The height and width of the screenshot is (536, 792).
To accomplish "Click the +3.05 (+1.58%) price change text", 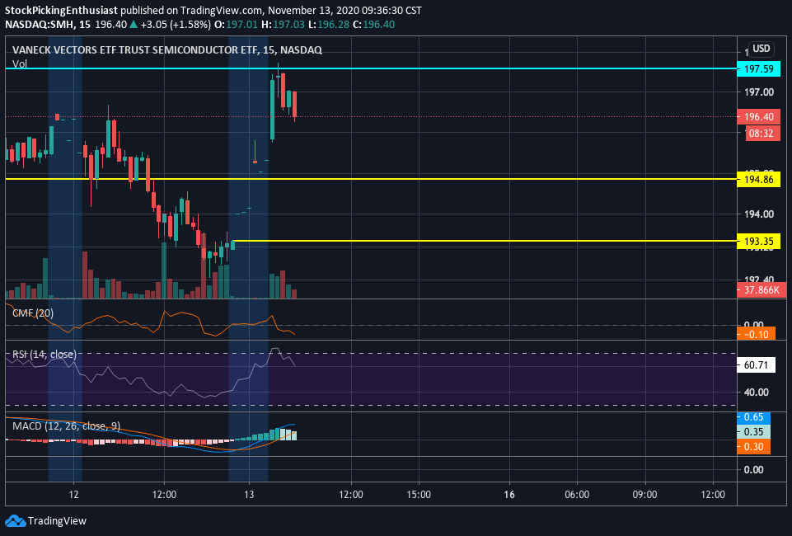I will click(x=176, y=24).
